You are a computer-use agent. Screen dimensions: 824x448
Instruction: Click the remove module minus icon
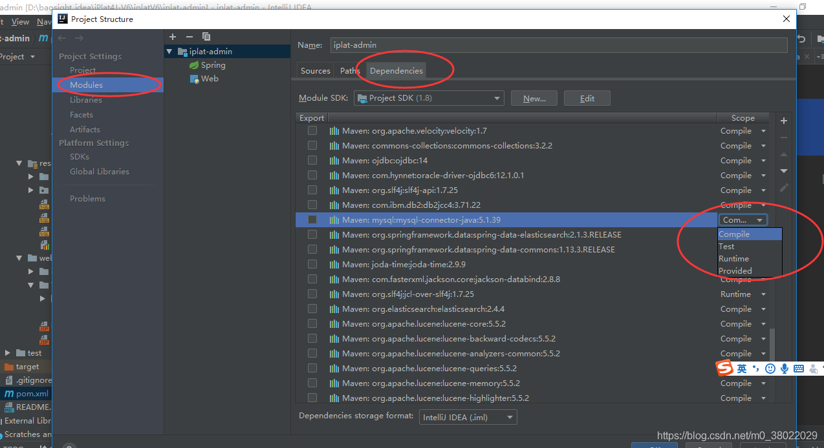[188, 37]
